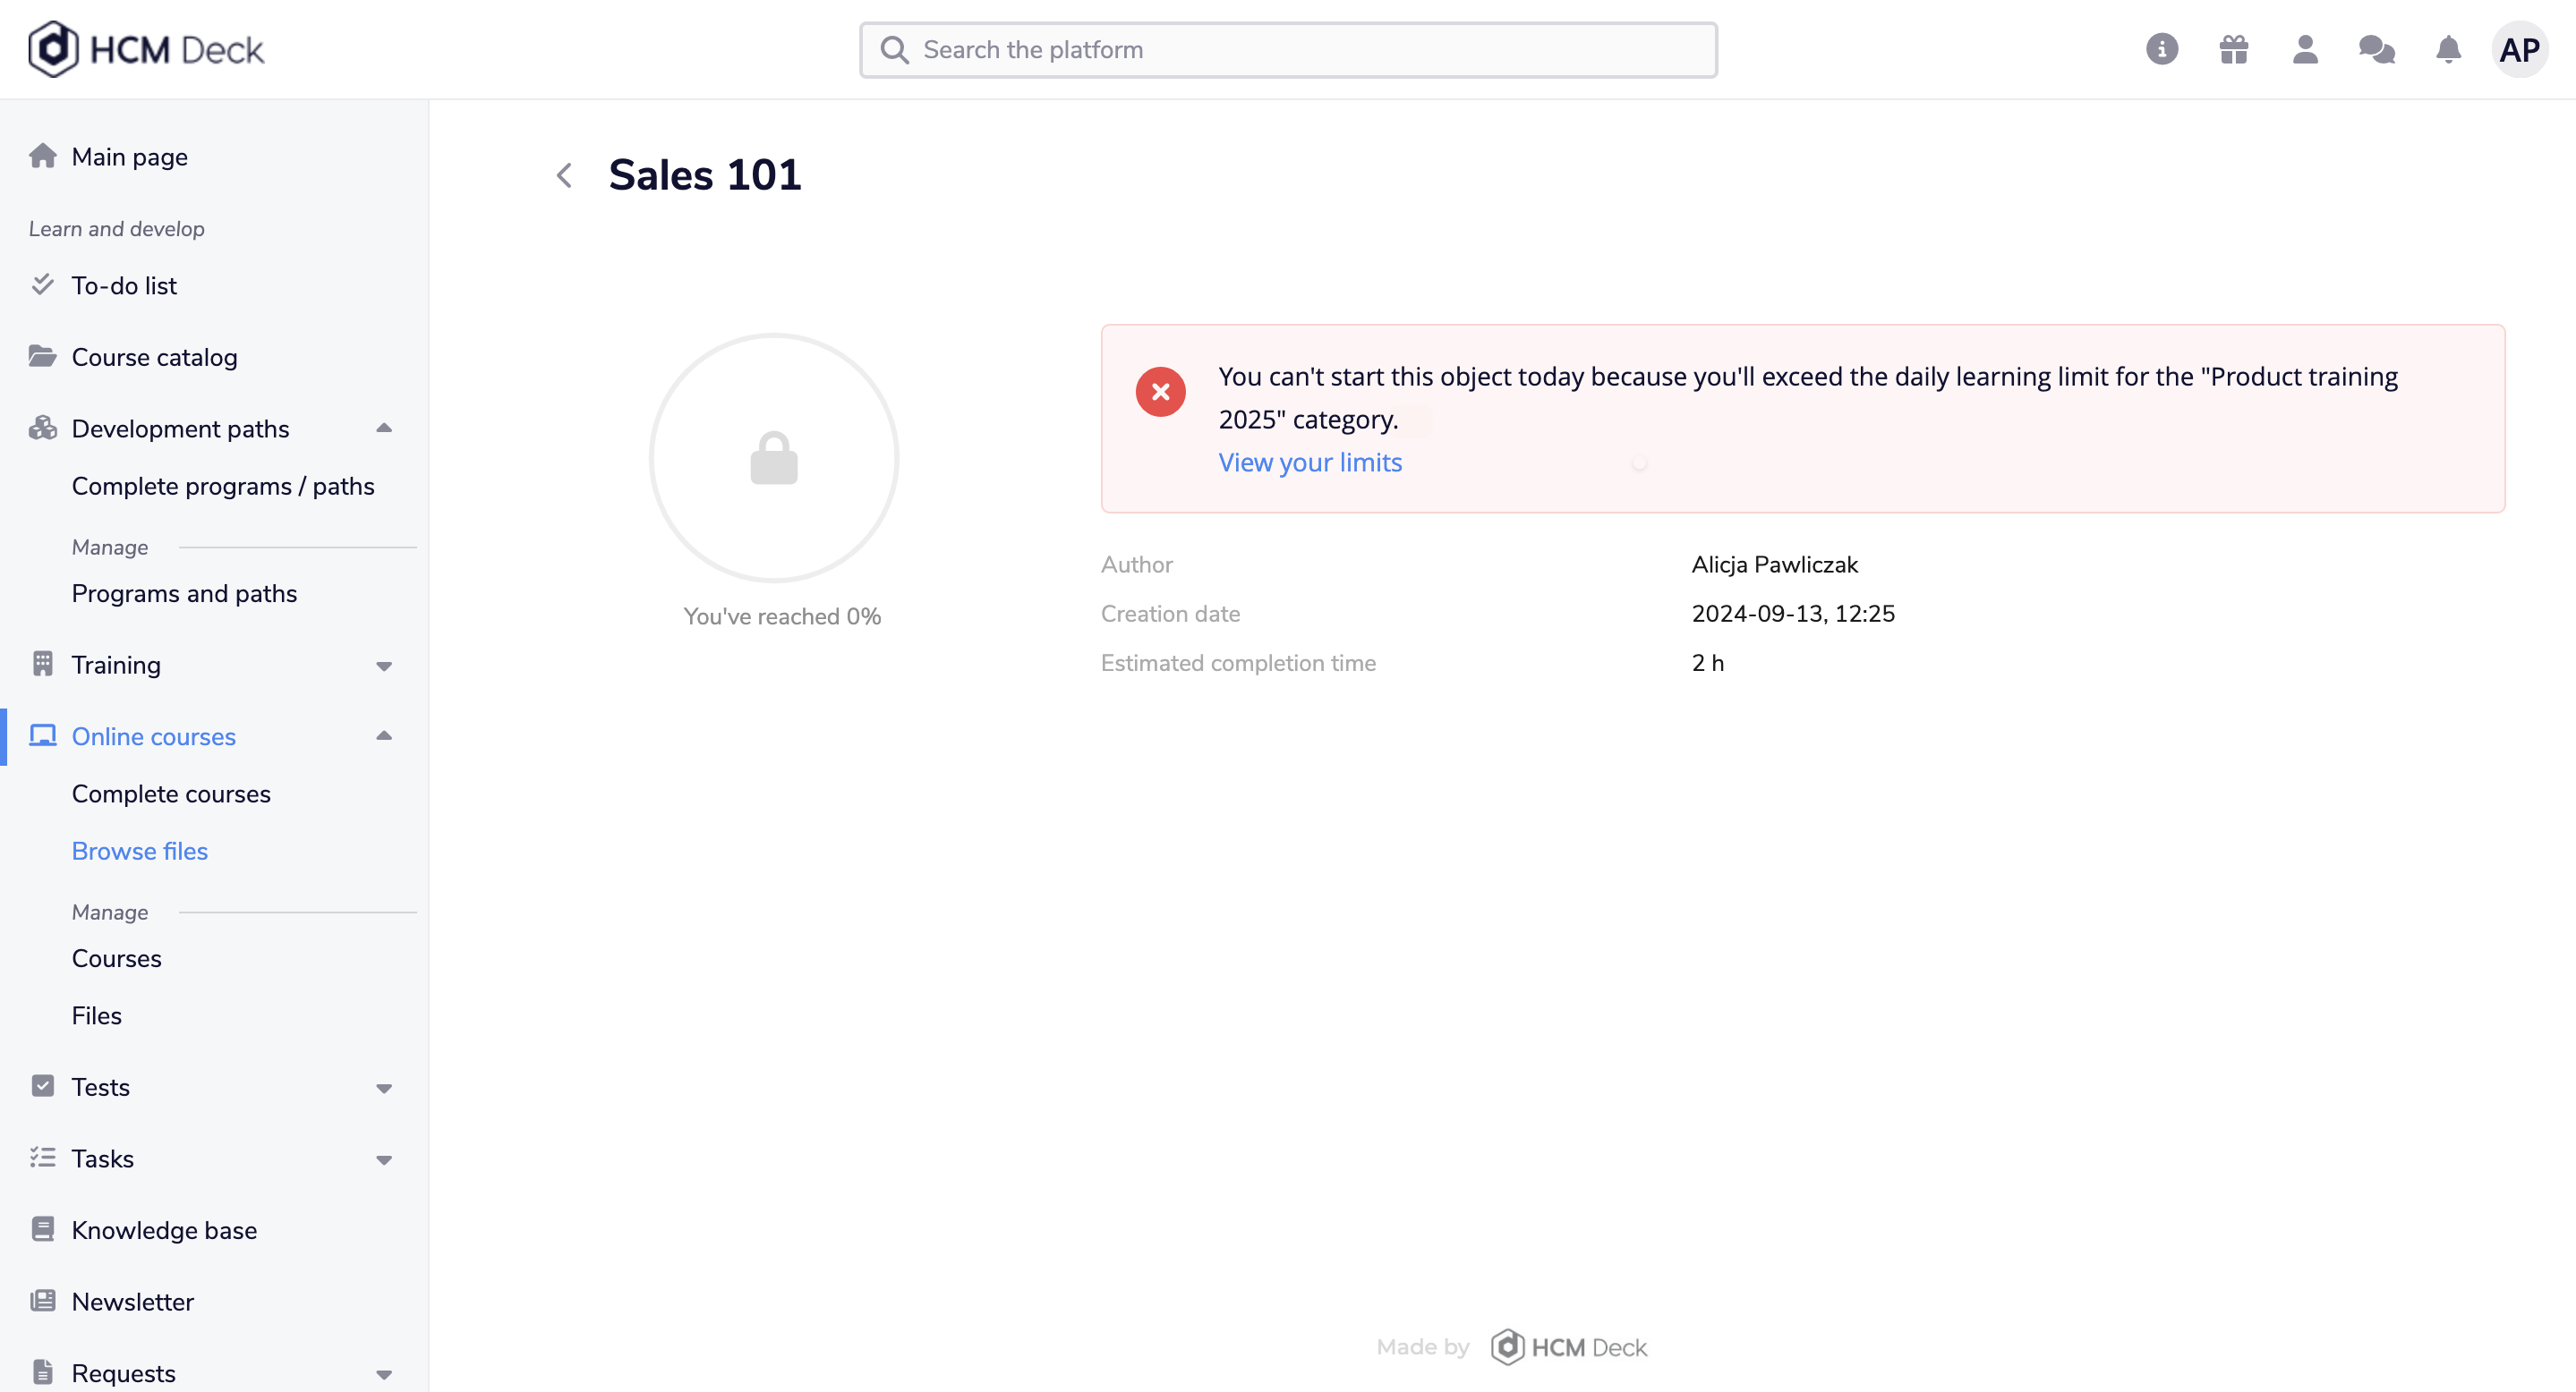
Task: Expand the Tasks menu
Action: (x=384, y=1159)
